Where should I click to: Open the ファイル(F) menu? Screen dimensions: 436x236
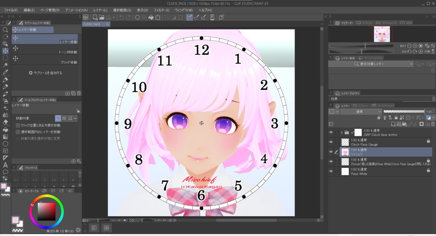pos(11,10)
